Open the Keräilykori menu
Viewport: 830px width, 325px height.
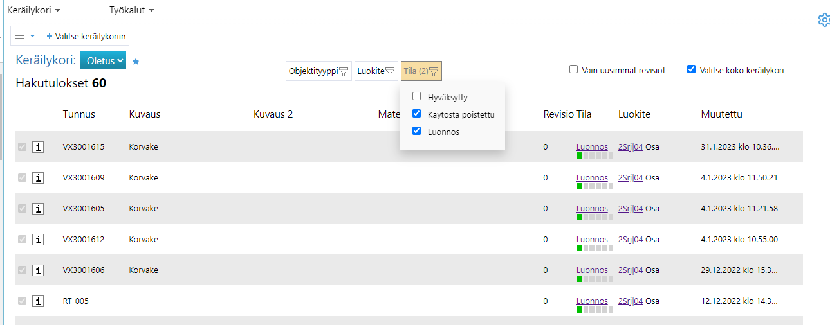(x=33, y=10)
